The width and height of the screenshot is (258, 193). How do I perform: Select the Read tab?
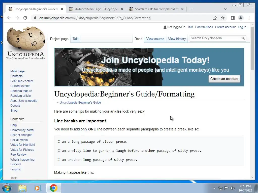coord(138,39)
